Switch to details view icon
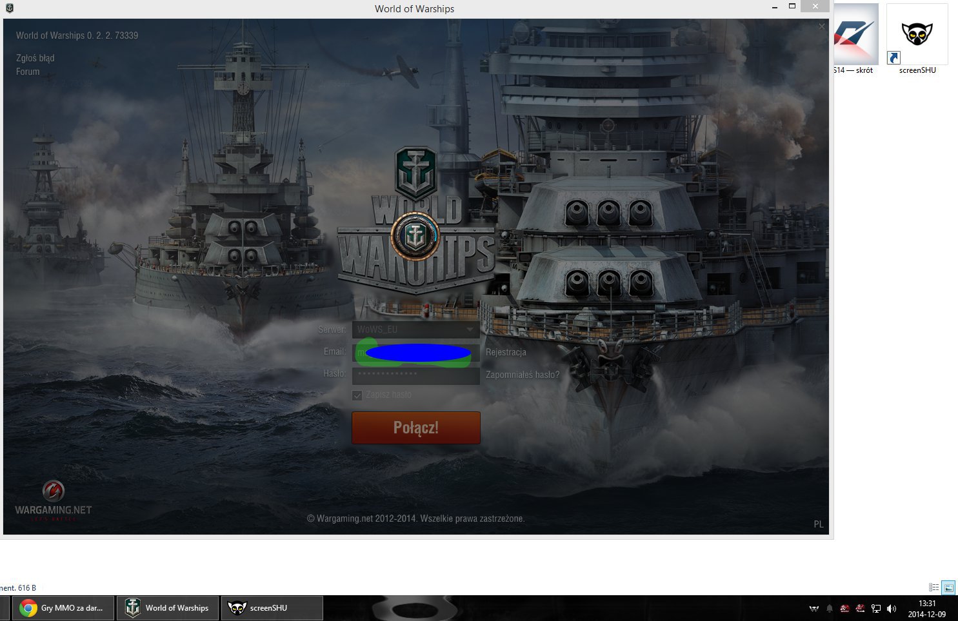This screenshot has width=958, height=621. pyautogui.click(x=933, y=587)
